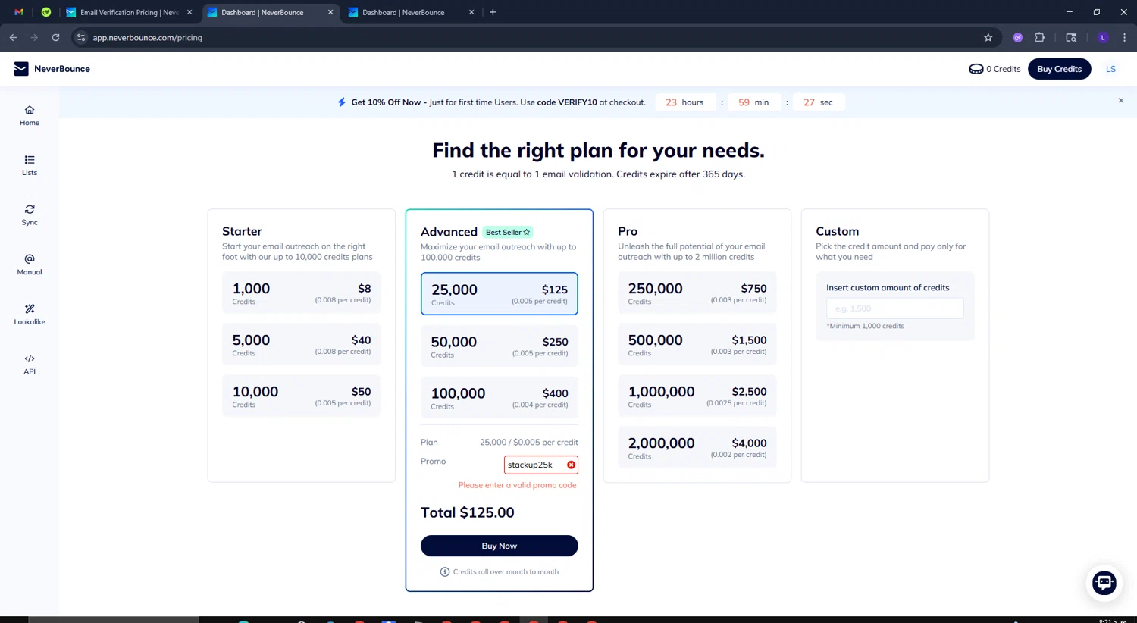Close the active Dashboard | NeverBounce tab
This screenshot has height=623, width=1137.
coord(330,12)
